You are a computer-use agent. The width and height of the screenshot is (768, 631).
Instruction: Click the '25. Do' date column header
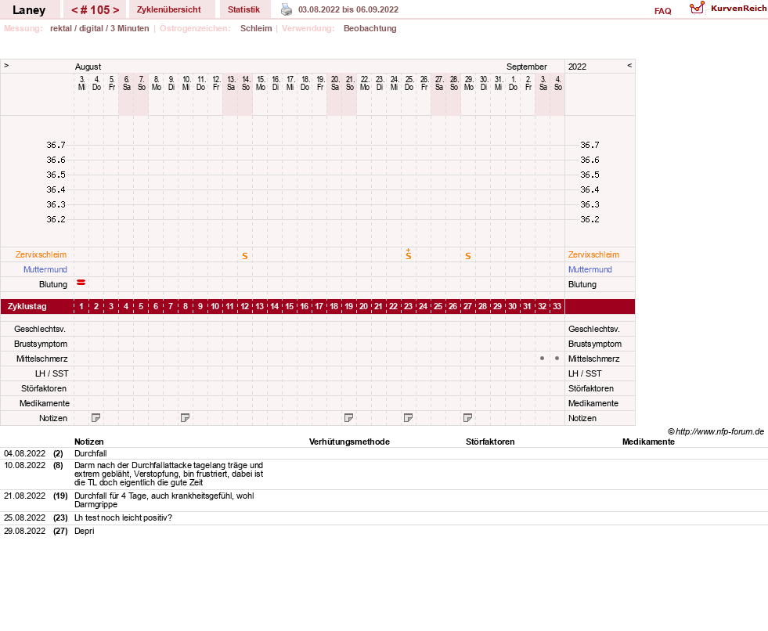(409, 83)
